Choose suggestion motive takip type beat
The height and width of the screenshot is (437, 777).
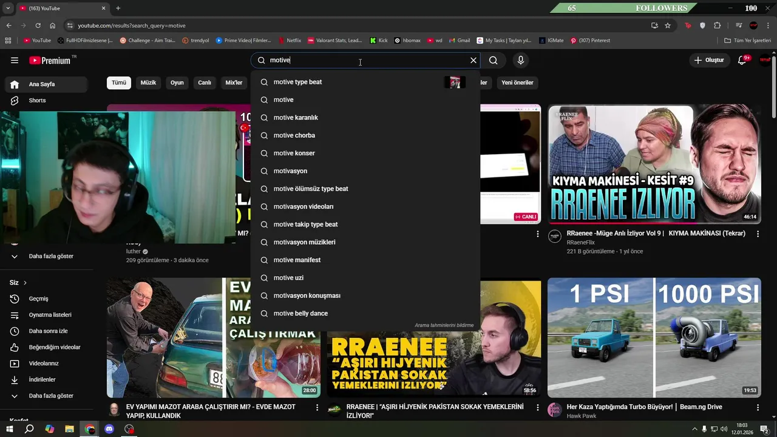364,225
